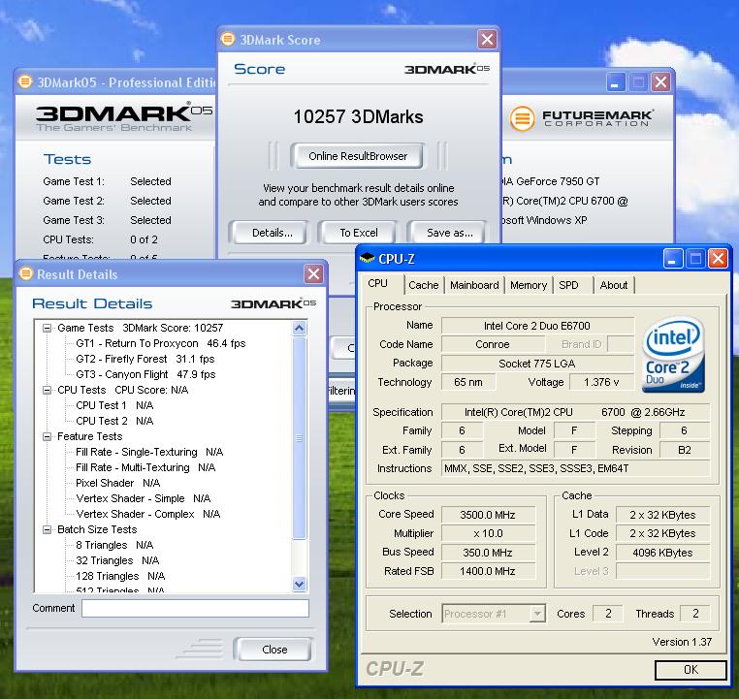Select Fill Rate - Multi-Texturing row
The height and width of the screenshot is (699, 739).
145,467
